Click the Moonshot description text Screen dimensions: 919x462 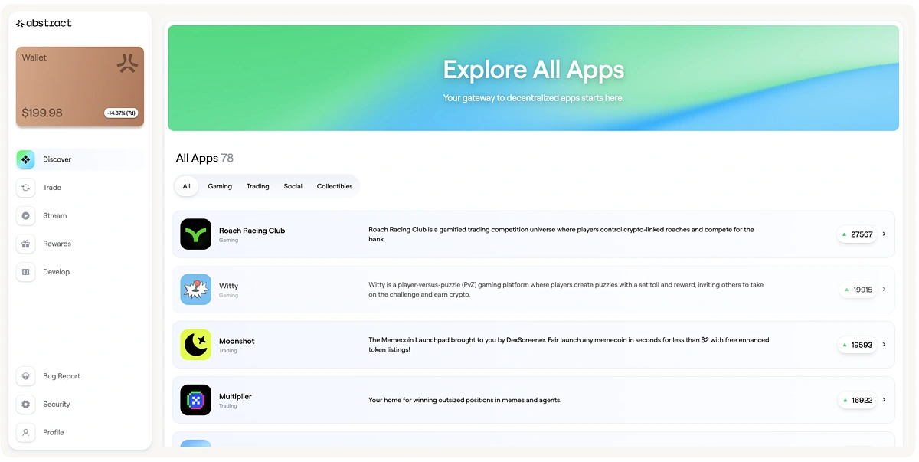click(569, 345)
